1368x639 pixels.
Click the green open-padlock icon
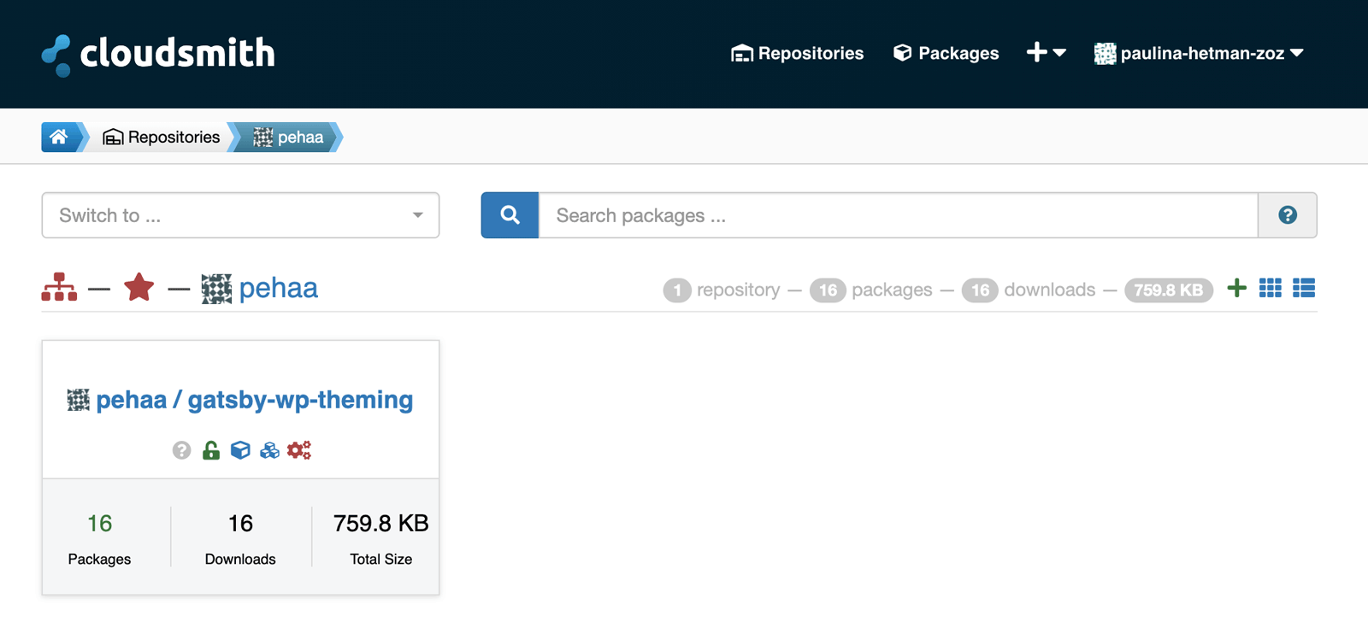(x=211, y=450)
